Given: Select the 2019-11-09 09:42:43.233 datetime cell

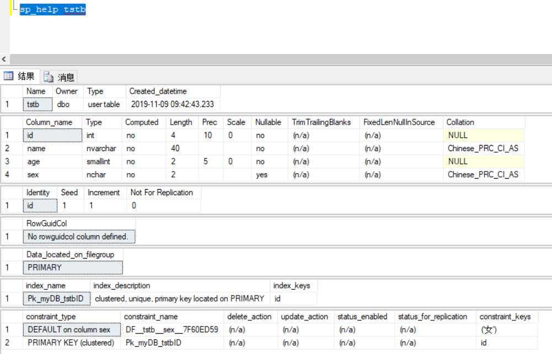Looking at the screenshot, I should click(x=173, y=105).
